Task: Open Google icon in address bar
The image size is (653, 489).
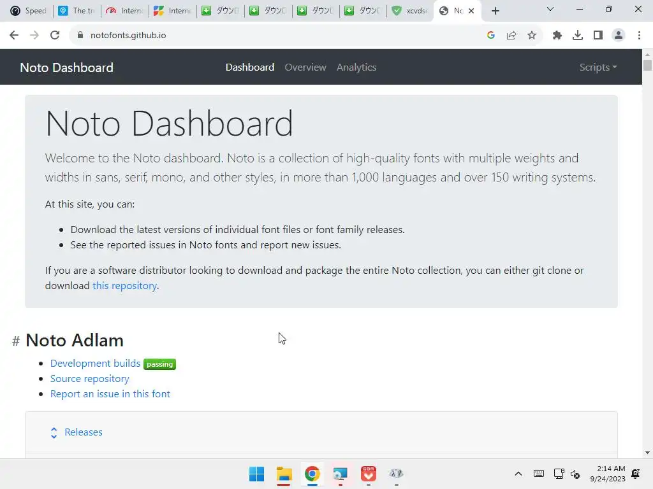Action: (x=490, y=36)
